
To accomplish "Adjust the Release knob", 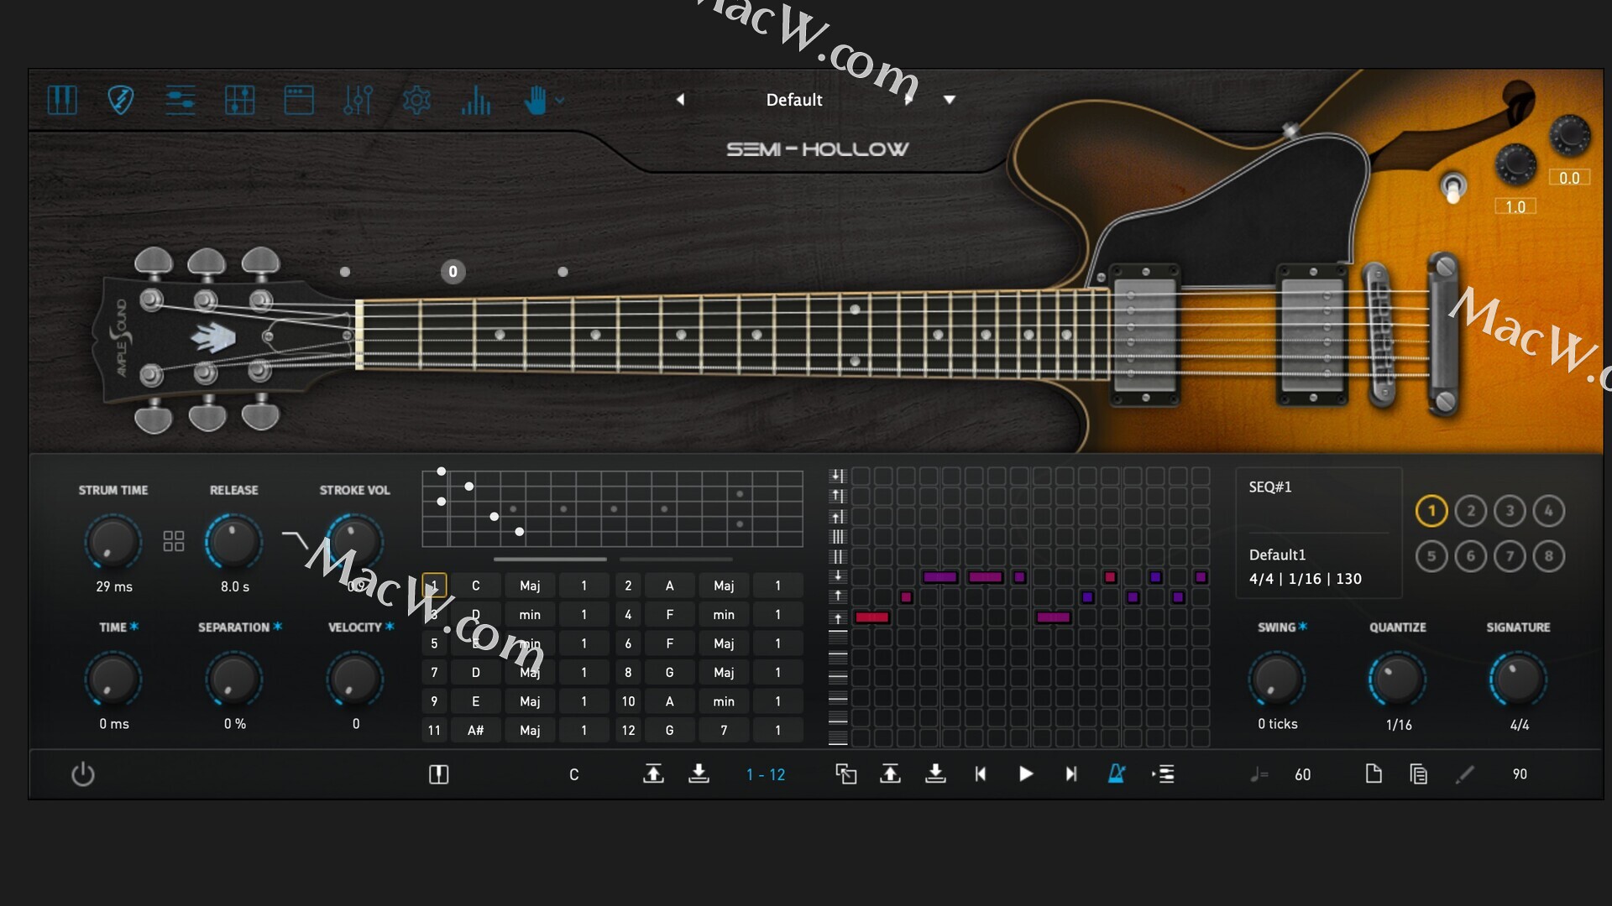I will pyautogui.click(x=234, y=542).
